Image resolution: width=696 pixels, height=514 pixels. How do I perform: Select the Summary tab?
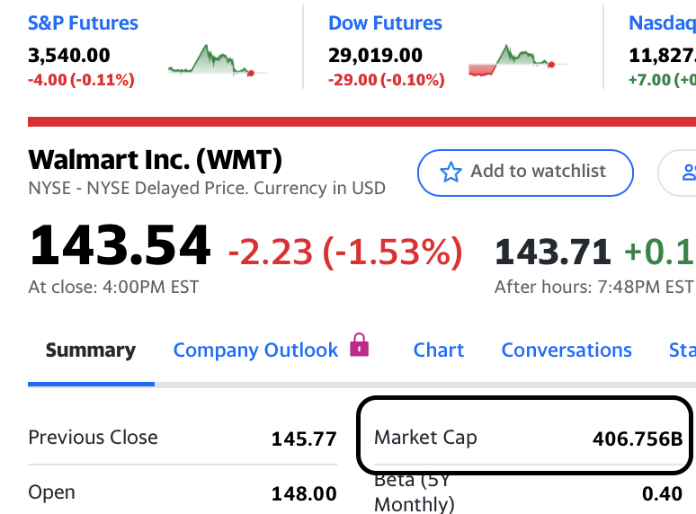point(91,350)
